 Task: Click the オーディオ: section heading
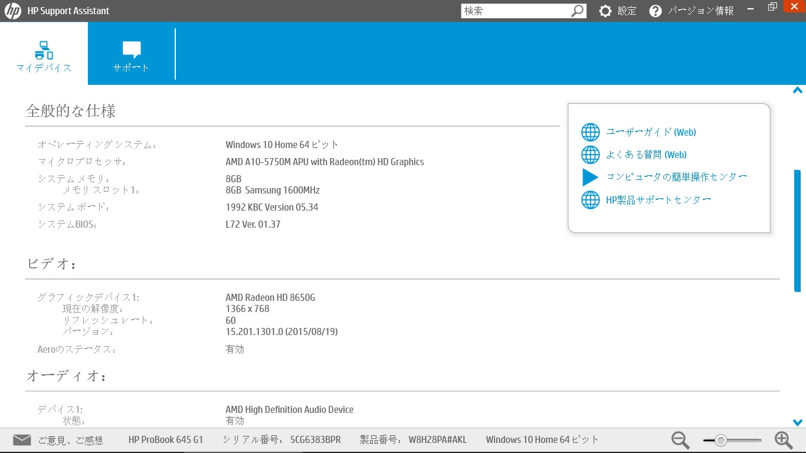point(66,376)
